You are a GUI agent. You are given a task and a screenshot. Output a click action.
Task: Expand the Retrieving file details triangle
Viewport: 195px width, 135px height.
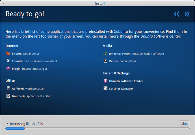pyautogui.click(x=7, y=123)
